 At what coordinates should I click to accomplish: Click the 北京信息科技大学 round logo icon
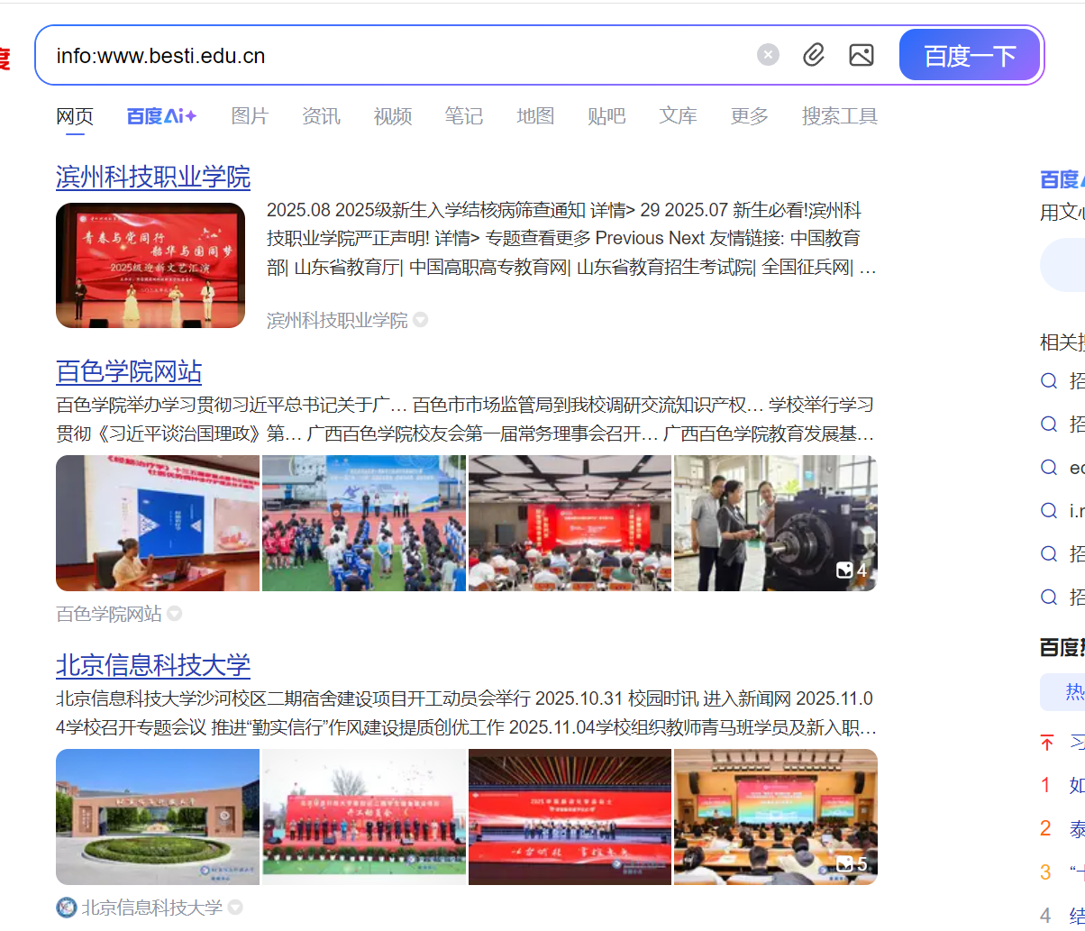click(67, 908)
